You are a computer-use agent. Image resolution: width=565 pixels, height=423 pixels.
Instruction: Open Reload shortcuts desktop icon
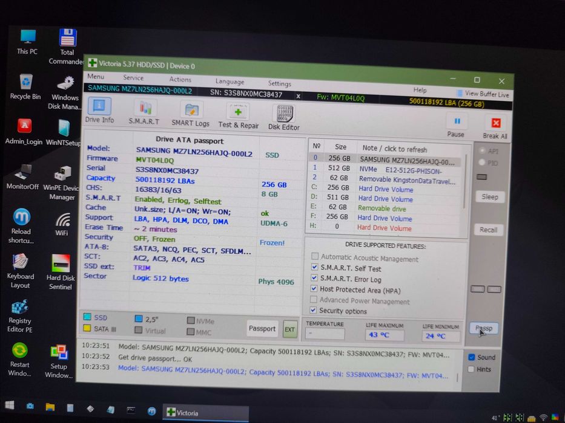[x=21, y=226]
